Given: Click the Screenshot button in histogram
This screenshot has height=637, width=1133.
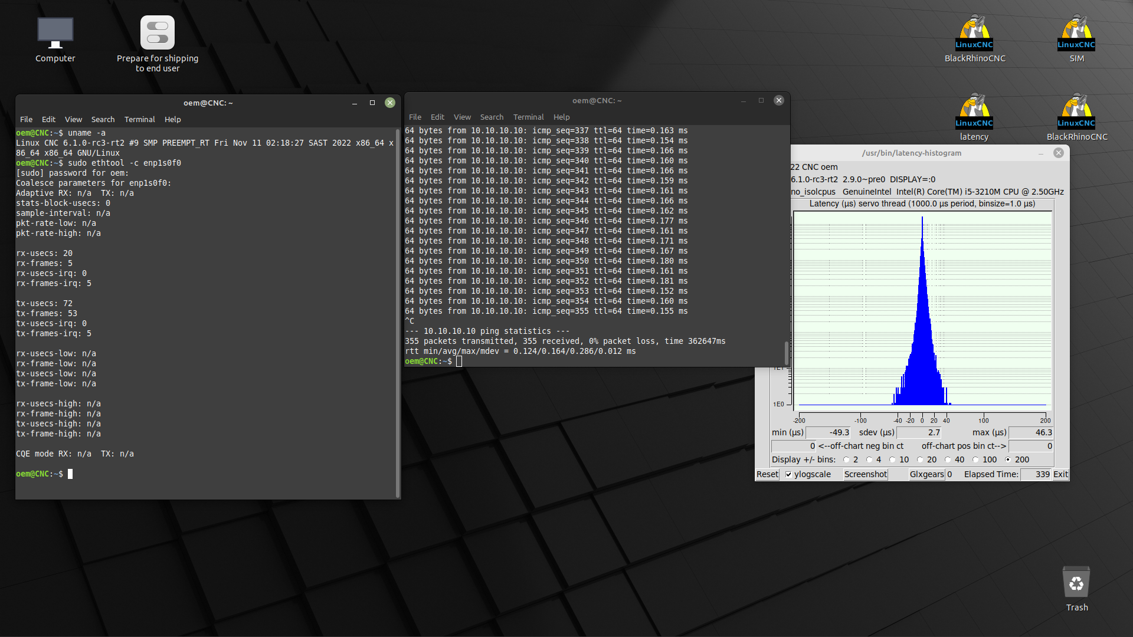Looking at the screenshot, I should [x=865, y=474].
